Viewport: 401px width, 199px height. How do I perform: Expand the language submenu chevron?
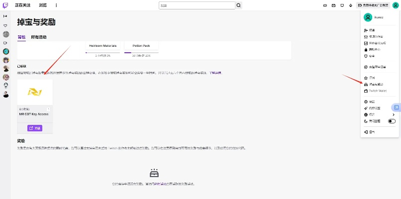click(393, 114)
